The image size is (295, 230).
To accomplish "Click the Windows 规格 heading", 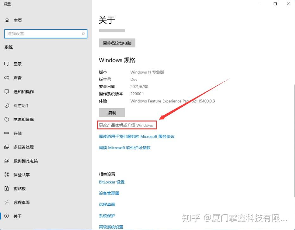I will pyautogui.click(x=117, y=60).
